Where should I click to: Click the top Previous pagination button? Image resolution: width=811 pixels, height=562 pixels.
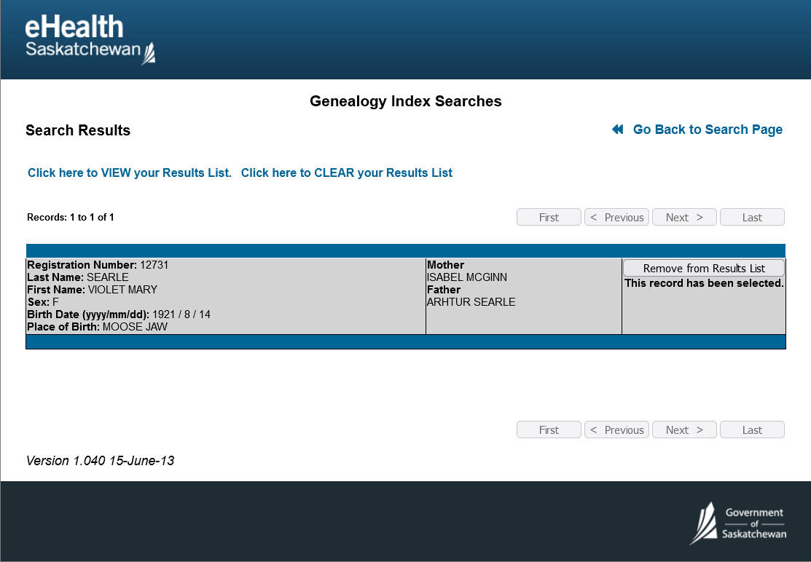pos(617,218)
